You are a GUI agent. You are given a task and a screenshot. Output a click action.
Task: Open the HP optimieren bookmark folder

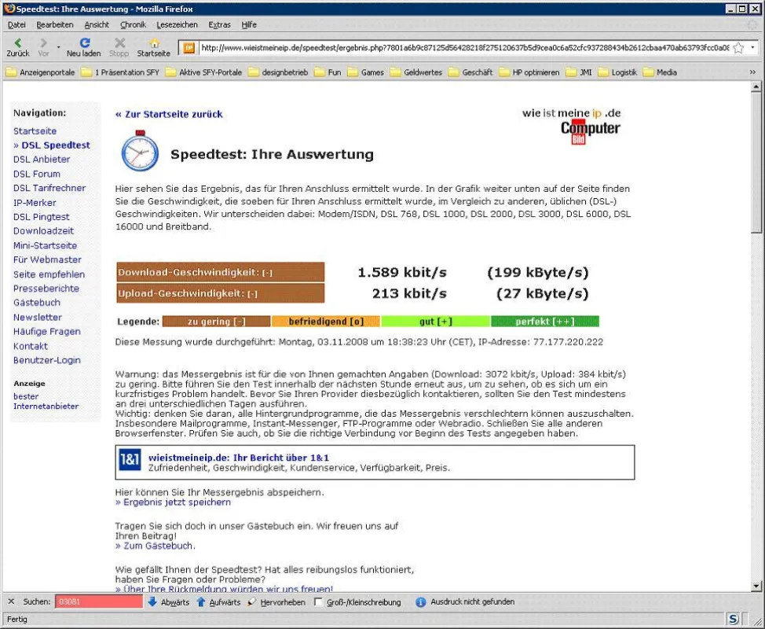pyautogui.click(x=529, y=72)
